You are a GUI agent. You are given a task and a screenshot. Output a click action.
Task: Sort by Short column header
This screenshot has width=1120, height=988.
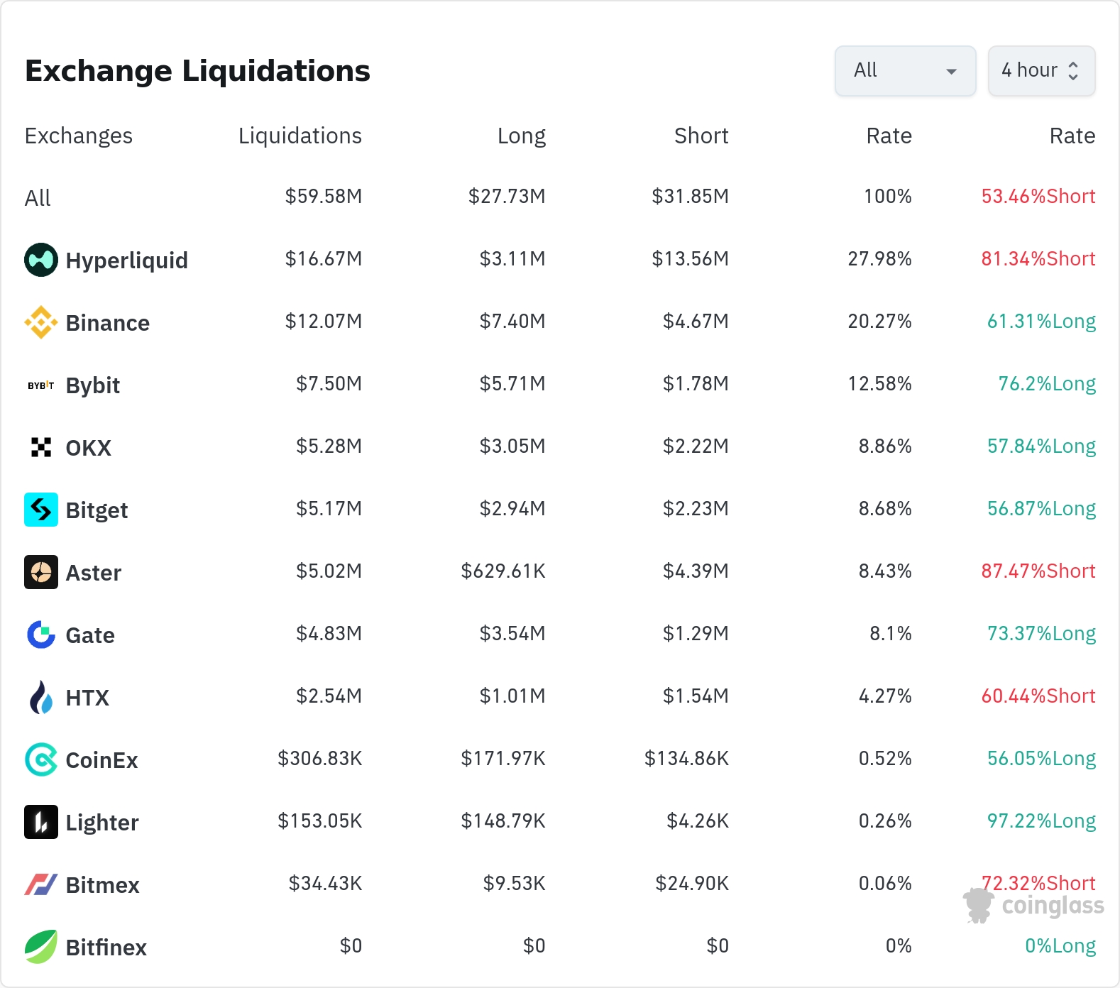701,136
